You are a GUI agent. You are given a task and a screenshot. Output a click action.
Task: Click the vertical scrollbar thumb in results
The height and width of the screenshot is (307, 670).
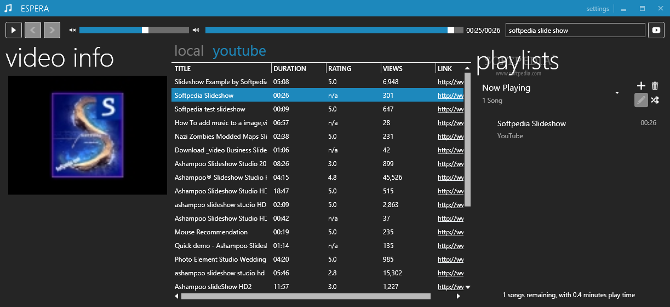tap(467, 139)
